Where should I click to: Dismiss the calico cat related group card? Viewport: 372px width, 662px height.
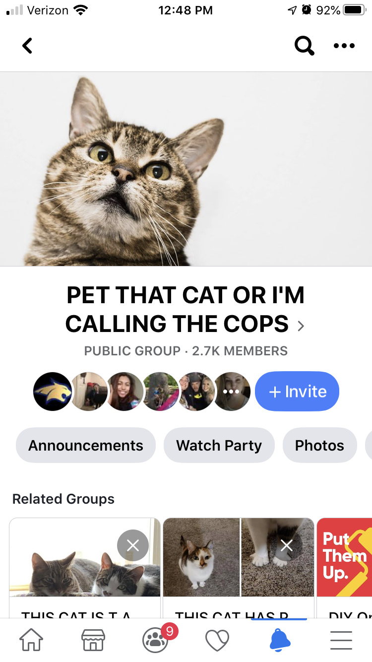click(x=287, y=546)
